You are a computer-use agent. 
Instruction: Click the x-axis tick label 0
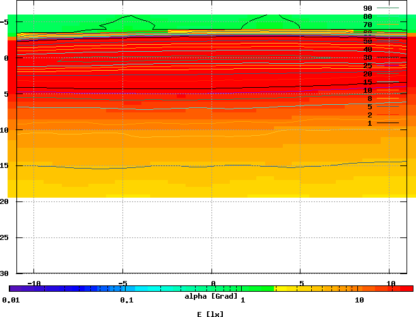tap(213, 283)
